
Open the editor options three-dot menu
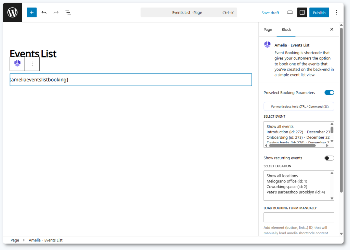pos(336,13)
